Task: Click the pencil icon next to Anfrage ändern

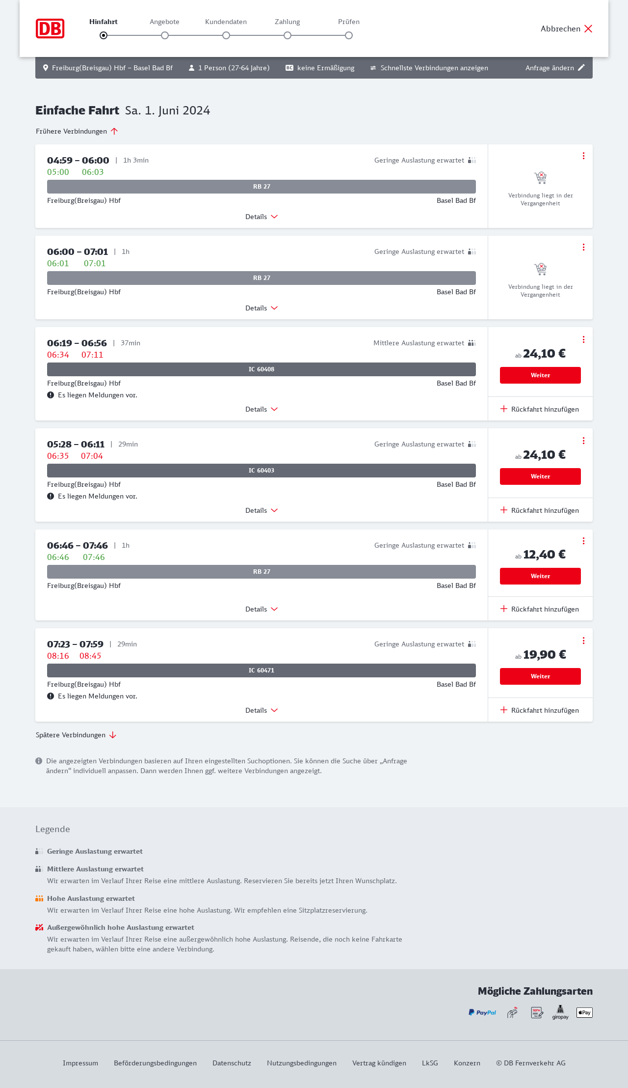Action: pyautogui.click(x=581, y=68)
